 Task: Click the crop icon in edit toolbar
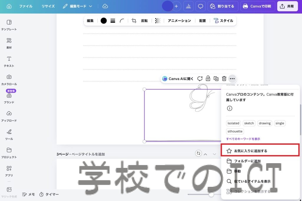pos(134,21)
